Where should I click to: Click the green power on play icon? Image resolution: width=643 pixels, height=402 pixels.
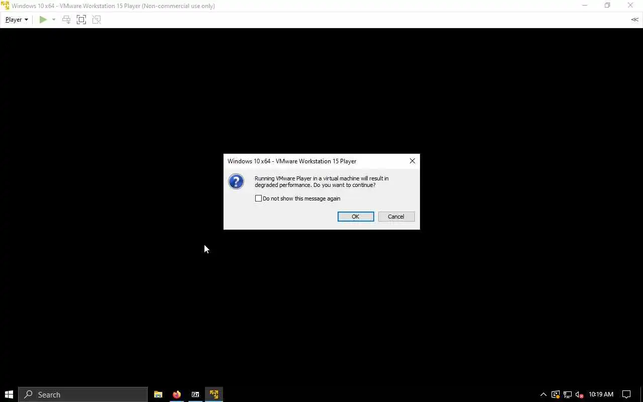click(x=43, y=20)
